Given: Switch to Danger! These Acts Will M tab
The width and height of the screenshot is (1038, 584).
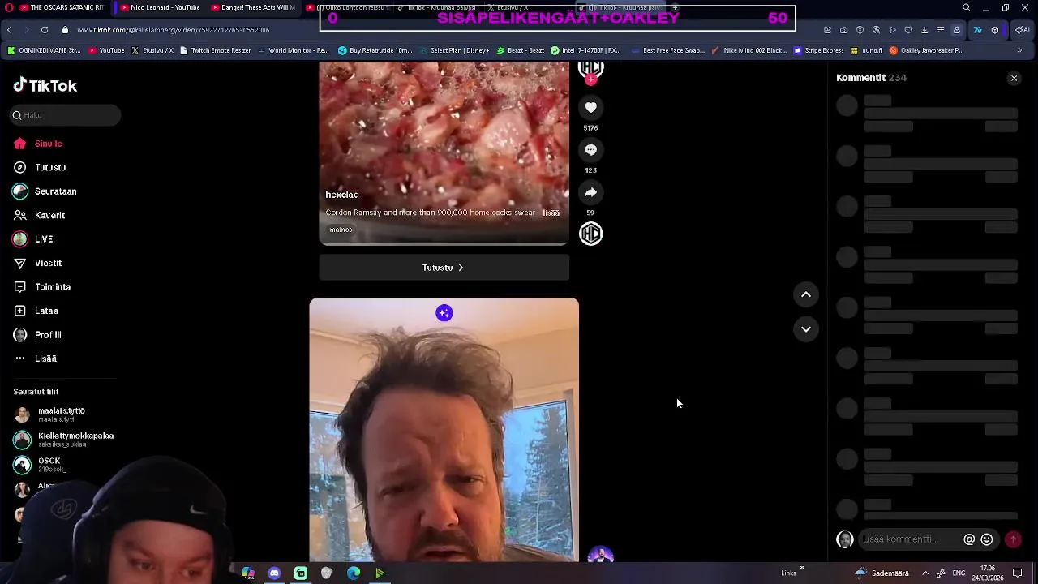Looking at the screenshot, I should click(x=251, y=7).
